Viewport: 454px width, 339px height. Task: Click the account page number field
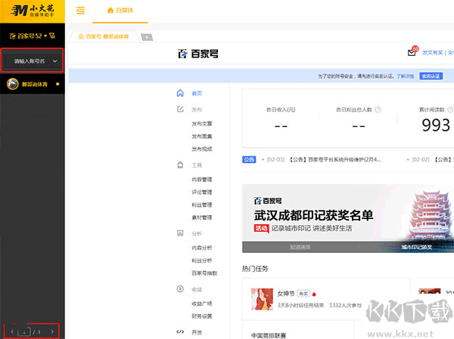click(24, 331)
